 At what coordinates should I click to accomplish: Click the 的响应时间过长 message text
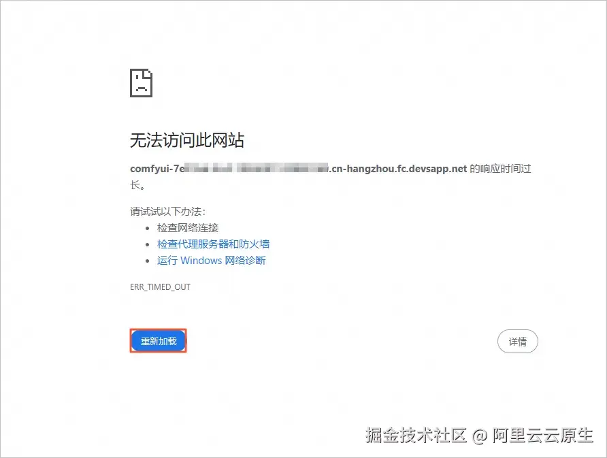pyautogui.click(x=499, y=168)
